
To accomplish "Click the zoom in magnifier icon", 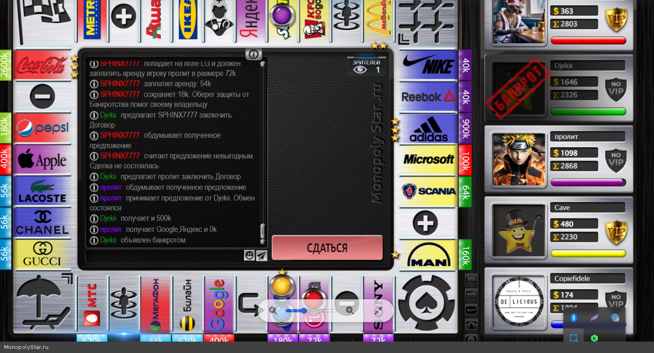I will (x=349, y=311).
